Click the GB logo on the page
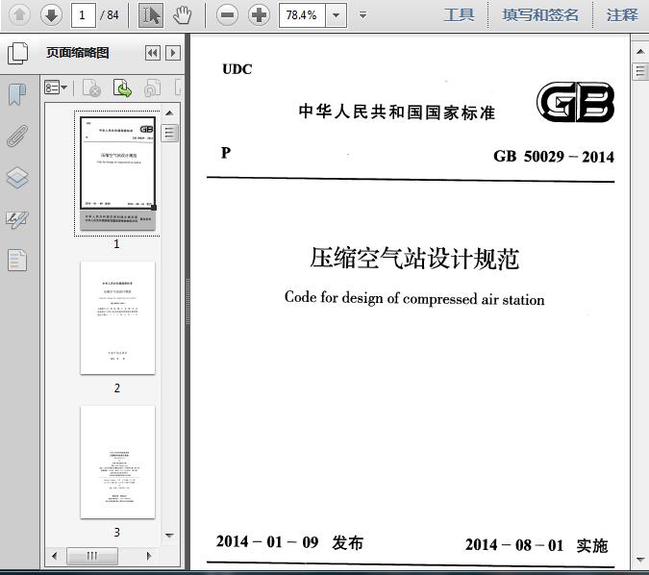 [x=576, y=101]
